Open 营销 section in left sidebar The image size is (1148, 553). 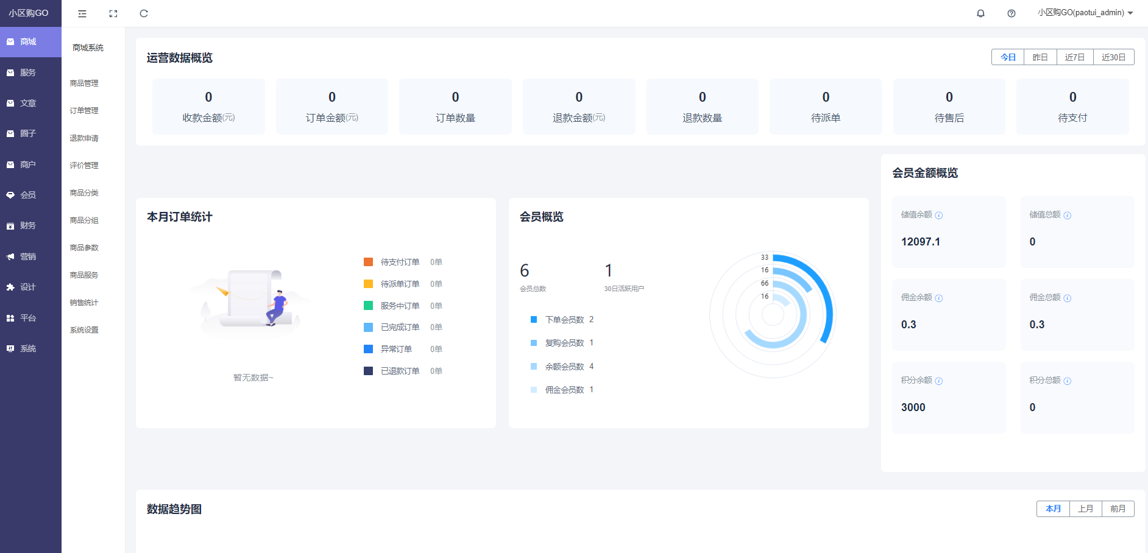[x=28, y=256]
